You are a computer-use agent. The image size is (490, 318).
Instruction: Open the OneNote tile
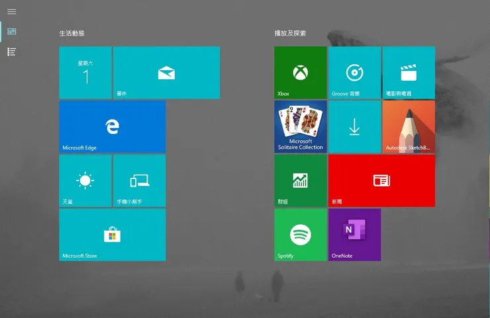(355, 235)
